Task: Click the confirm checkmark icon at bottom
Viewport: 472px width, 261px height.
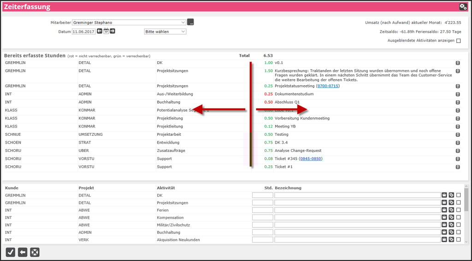Action: (x=11, y=252)
